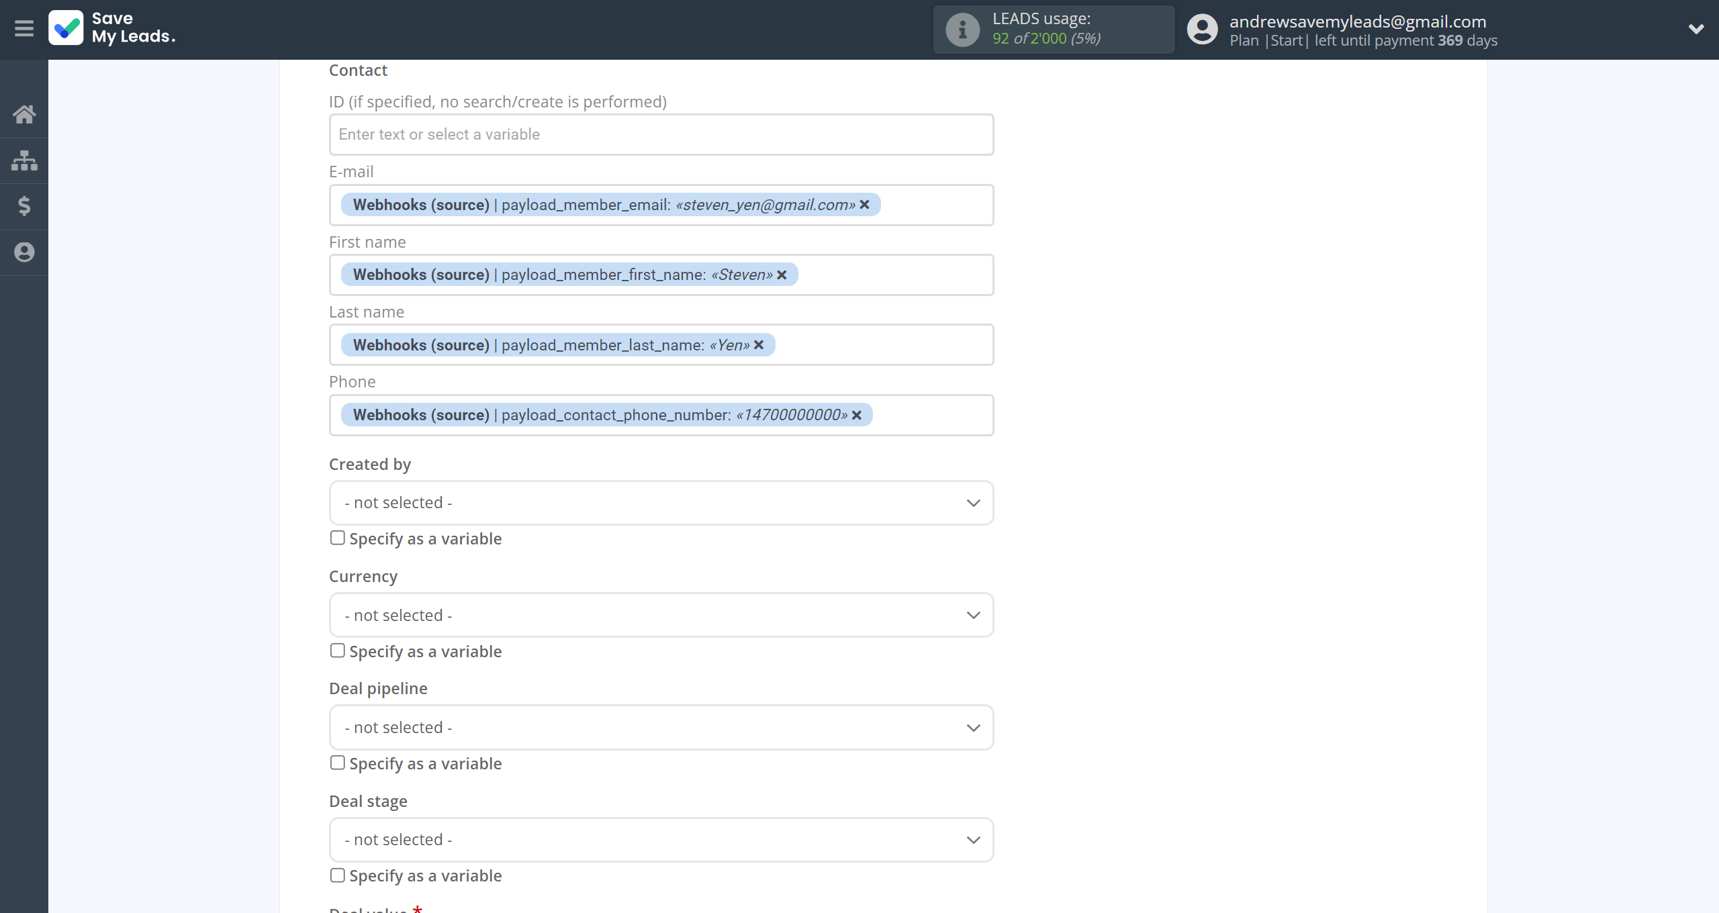
Task: Open the Deal pipeline dropdown
Action: [661, 728]
